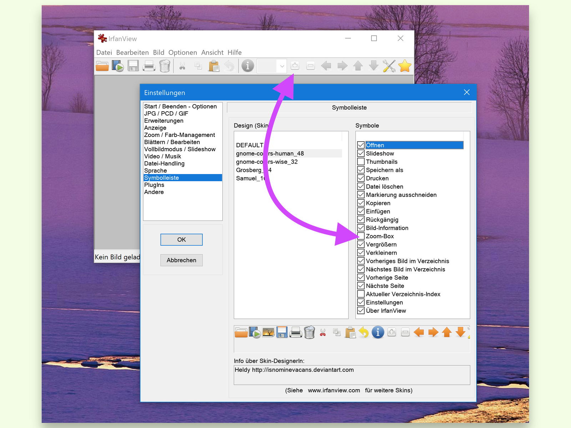Image resolution: width=571 pixels, height=428 pixels.
Task: Click the folder icon in skin preview strip
Action: click(x=241, y=333)
